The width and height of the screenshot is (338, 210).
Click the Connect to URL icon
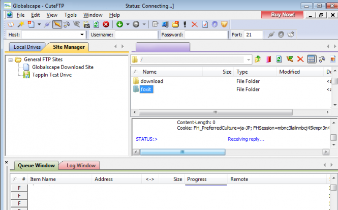point(86,24)
